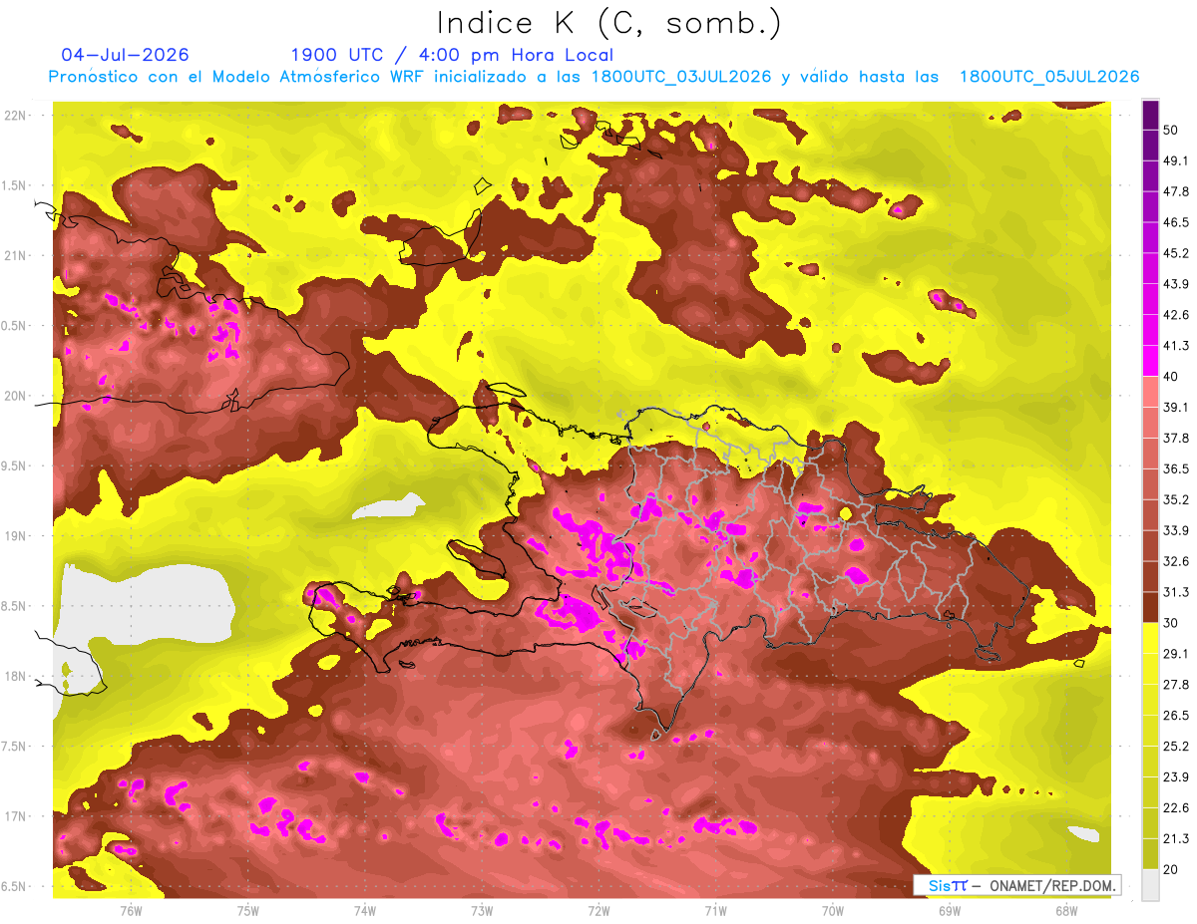Select legend value "33.9"
The image size is (1197, 924).
[1175, 530]
